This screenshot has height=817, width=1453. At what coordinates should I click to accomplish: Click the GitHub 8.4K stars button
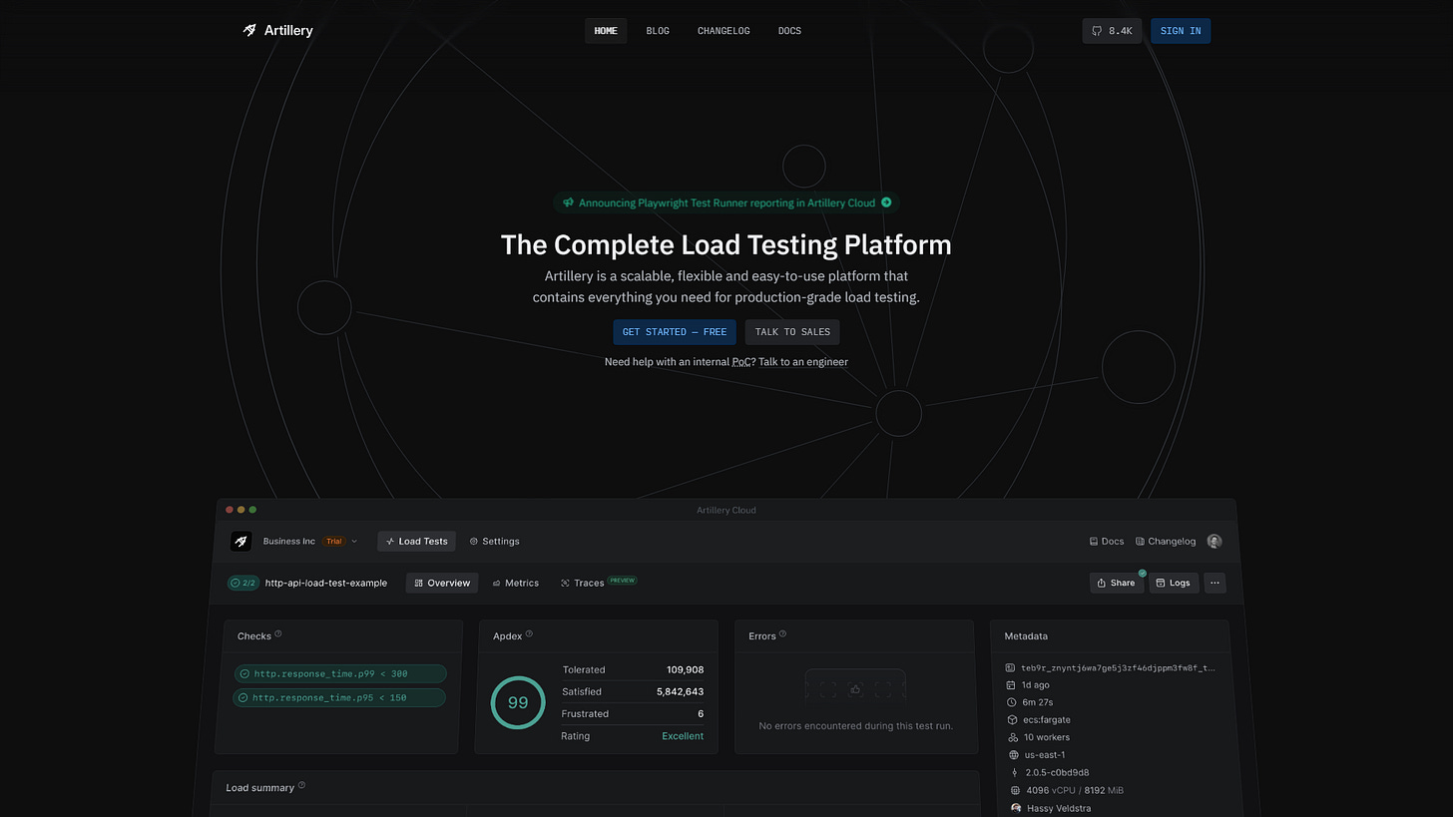point(1112,31)
